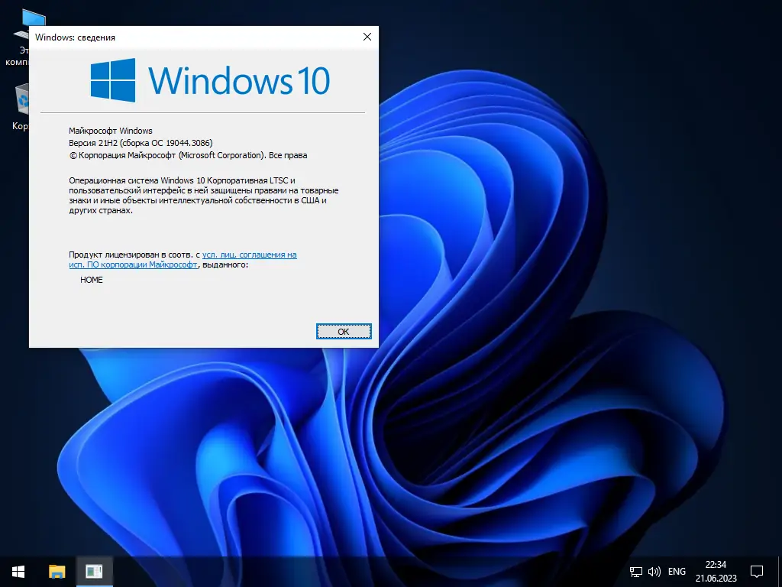Select the active winver window taskbar icon
Image resolution: width=782 pixels, height=587 pixels.
93,571
